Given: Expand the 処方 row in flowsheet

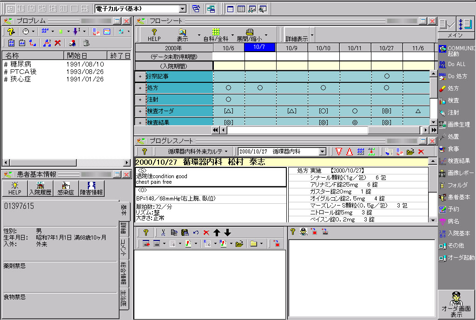Looking at the screenshot, I should click(x=140, y=87).
